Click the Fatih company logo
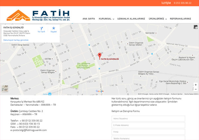This screenshot has width=199, height=140. [x=38, y=15]
